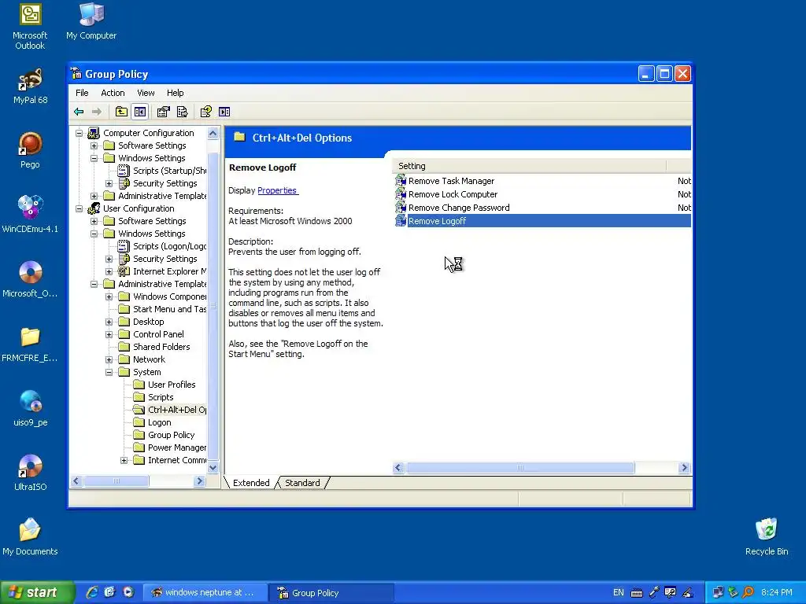The width and height of the screenshot is (806, 604).
Task: Open My Computer desktop icon
Action: (x=91, y=21)
